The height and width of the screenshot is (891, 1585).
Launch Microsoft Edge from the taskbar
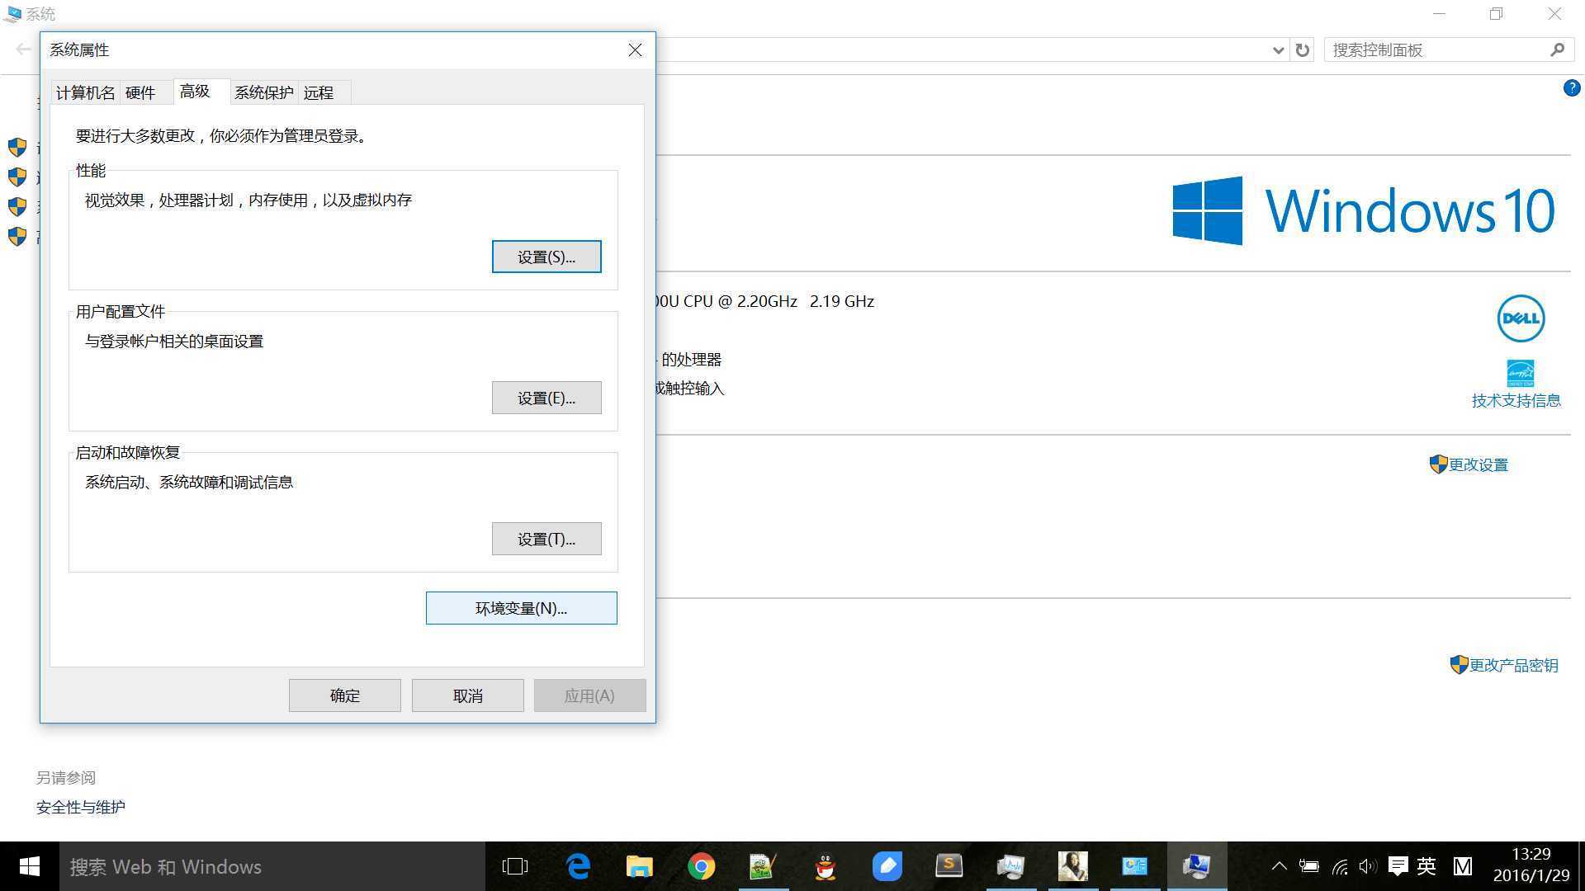[578, 866]
